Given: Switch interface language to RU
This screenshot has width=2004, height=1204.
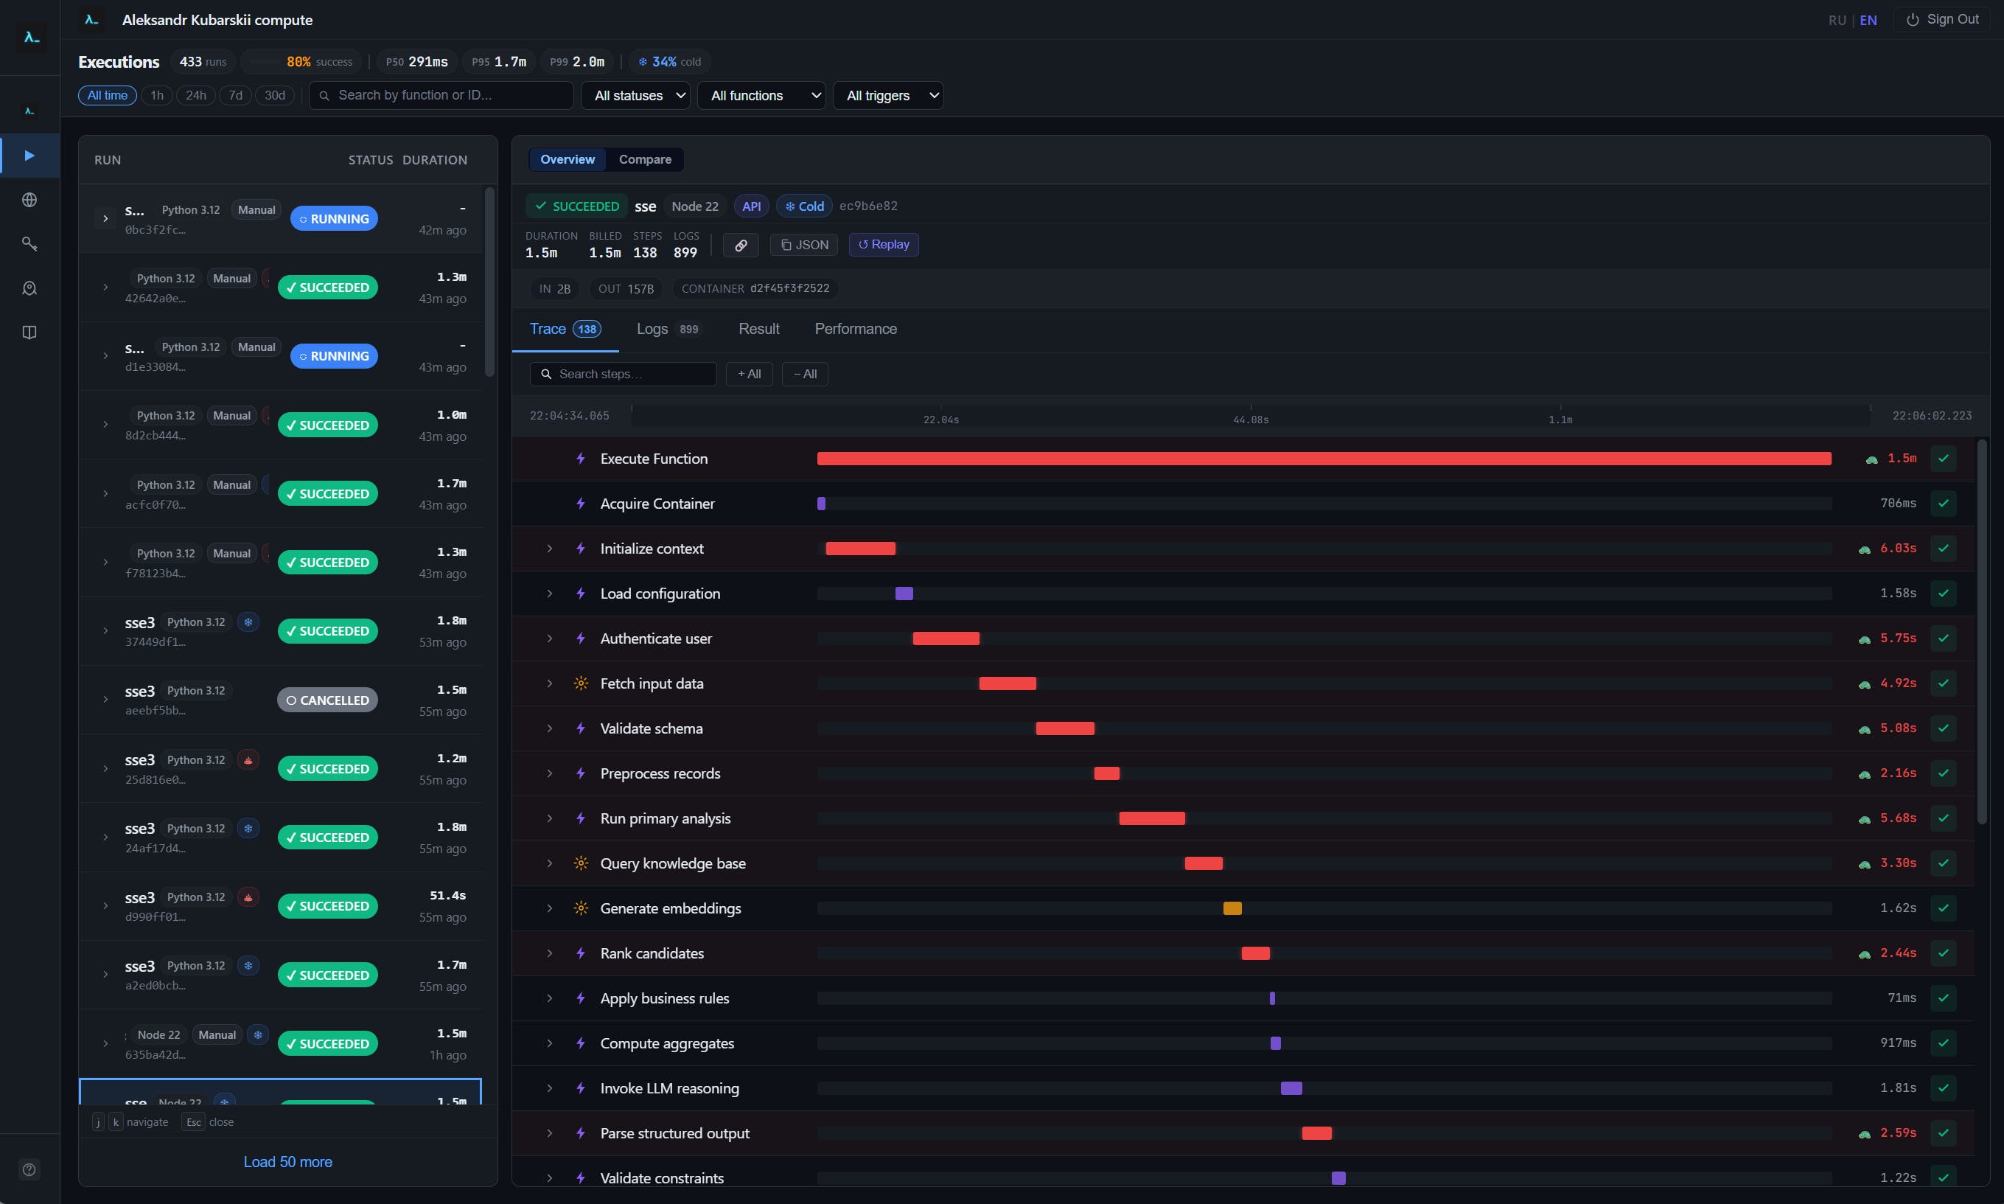Looking at the screenshot, I should tap(1837, 21).
